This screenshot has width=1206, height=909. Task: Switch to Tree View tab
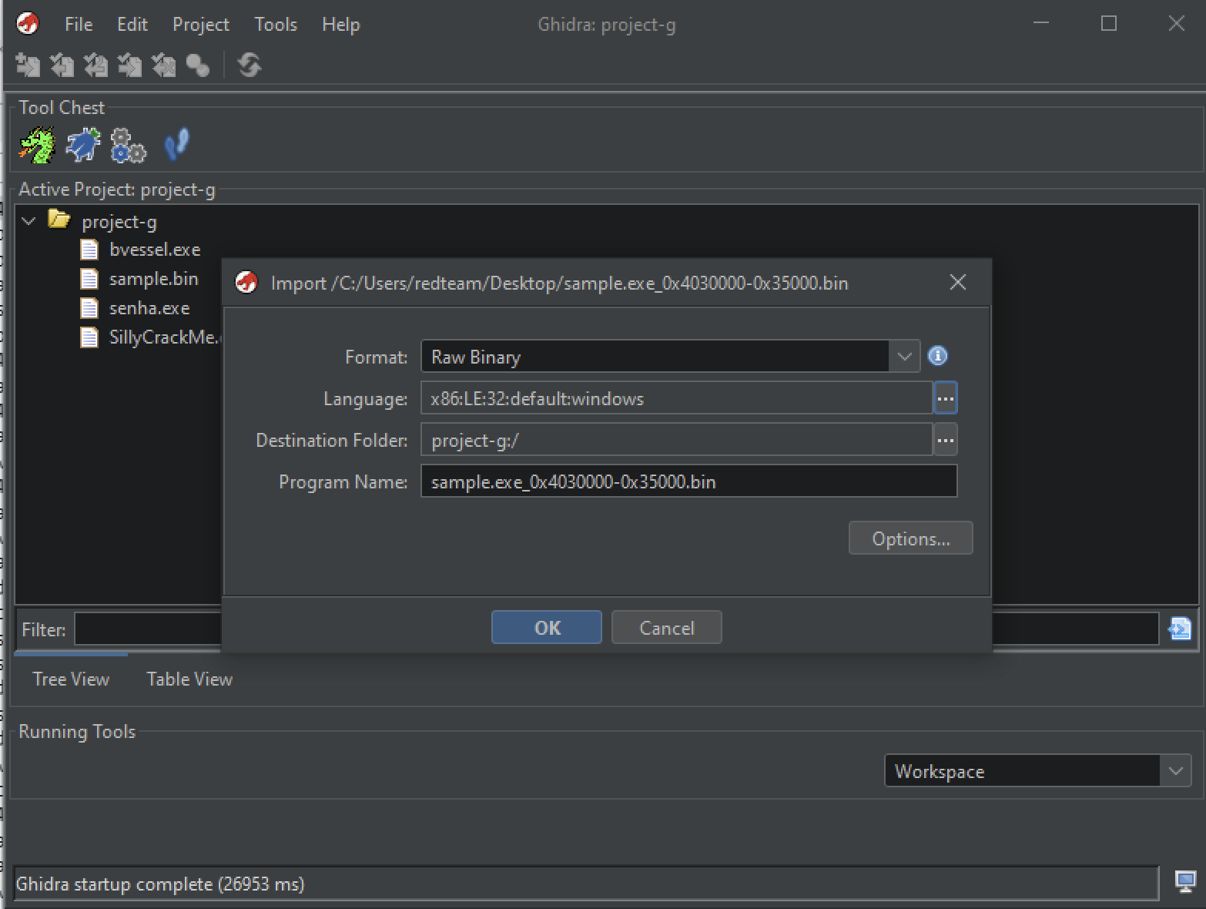pyautogui.click(x=71, y=679)
